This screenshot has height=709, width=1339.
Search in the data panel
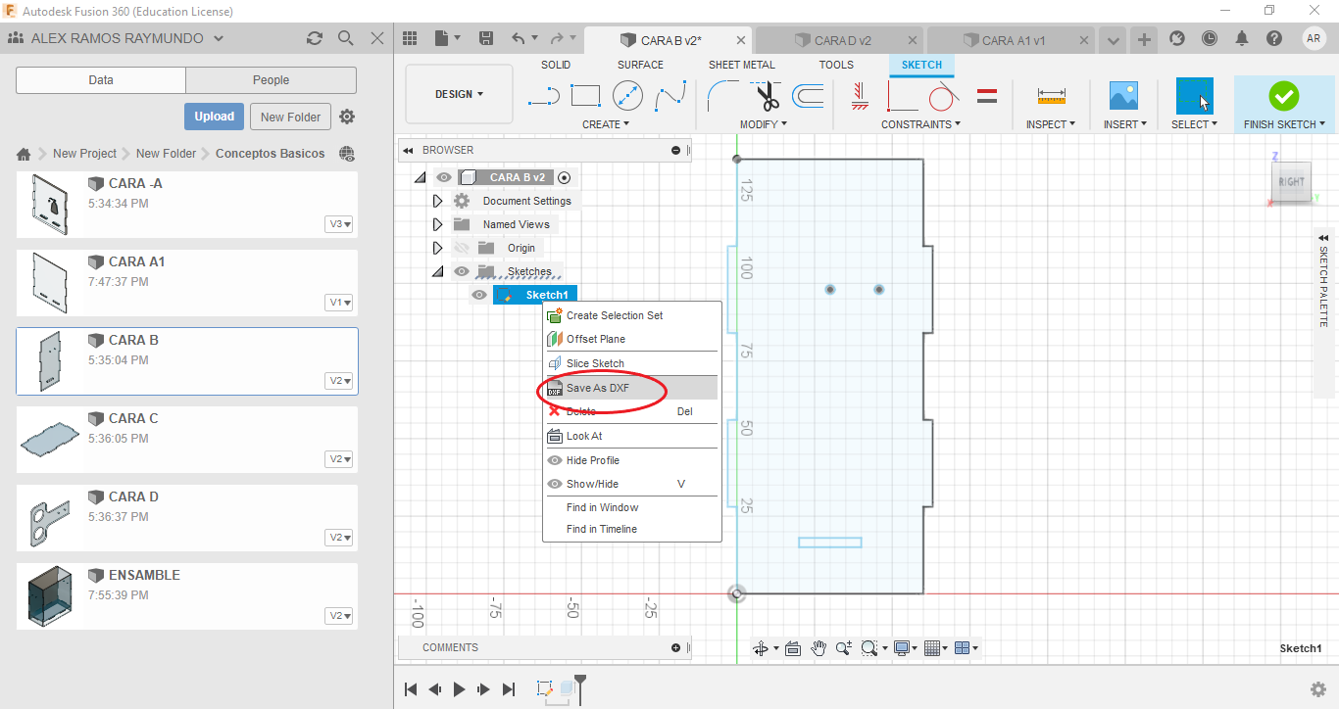pyautogui.click(x=345, y=38)
